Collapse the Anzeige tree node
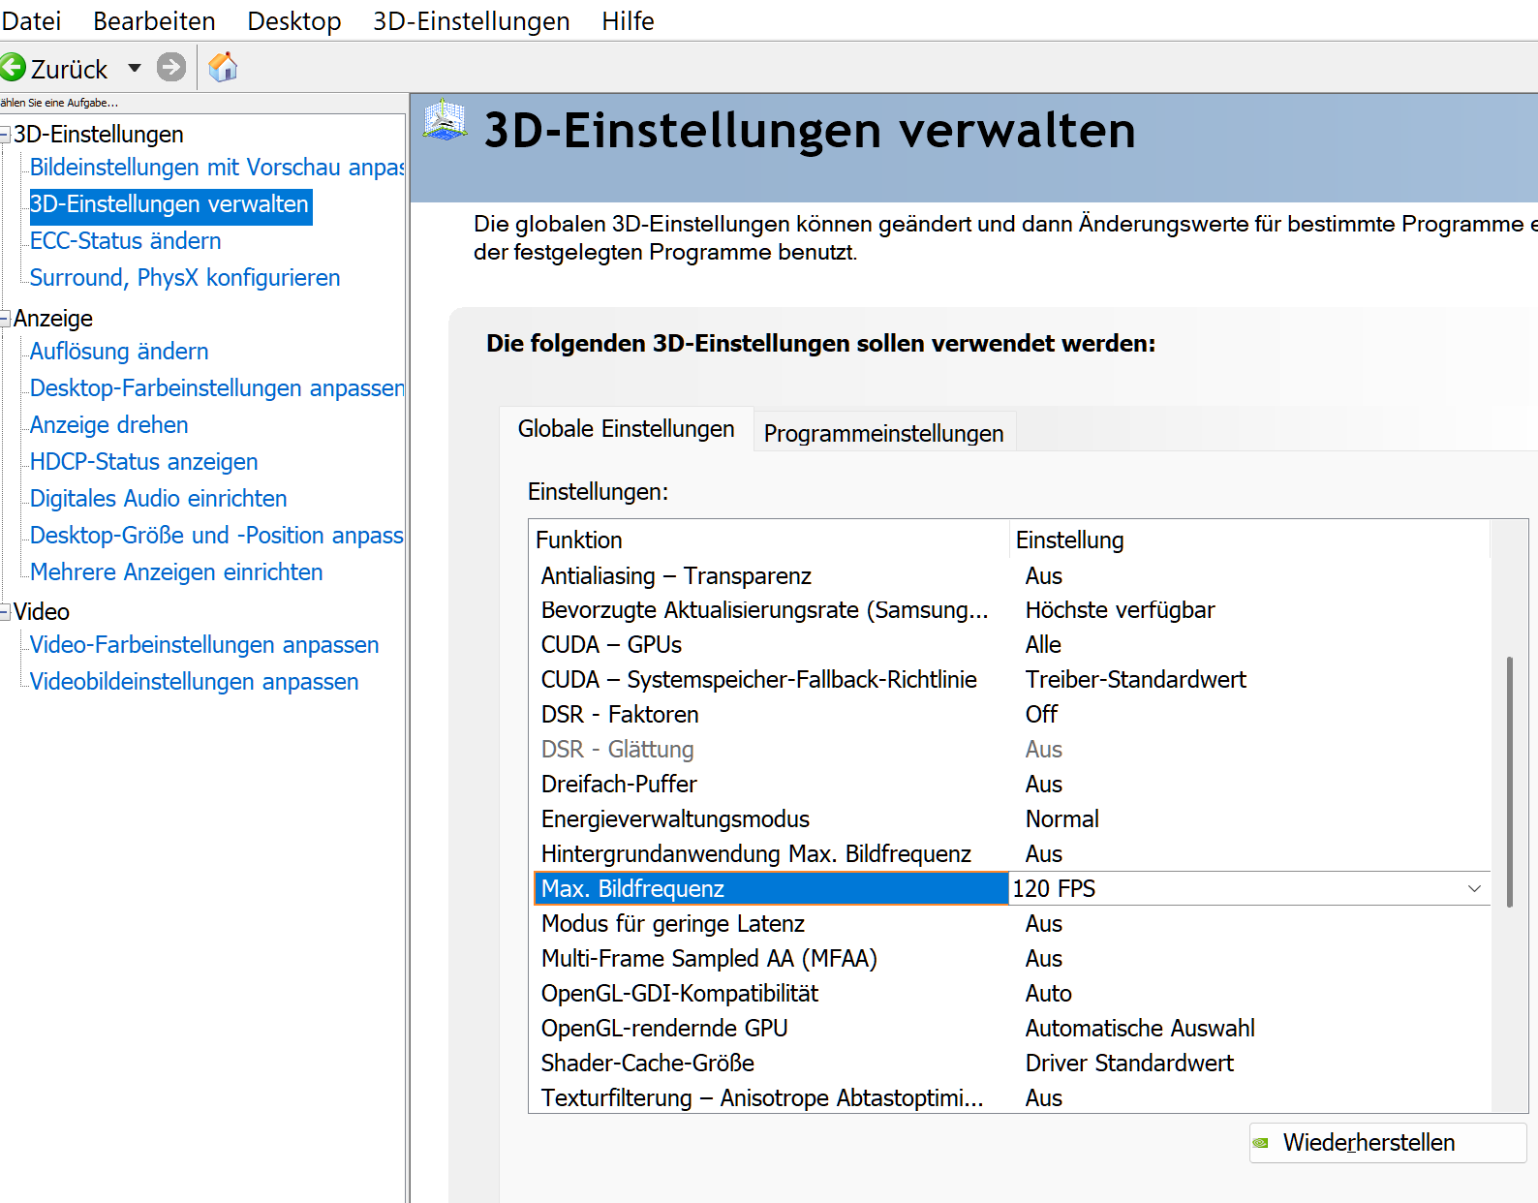 [5, 319]
